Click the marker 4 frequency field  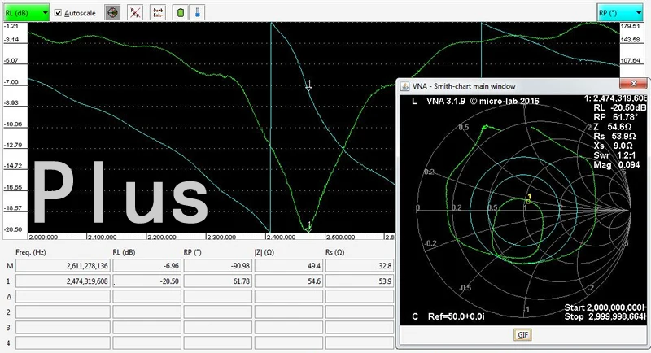[63, 342]
